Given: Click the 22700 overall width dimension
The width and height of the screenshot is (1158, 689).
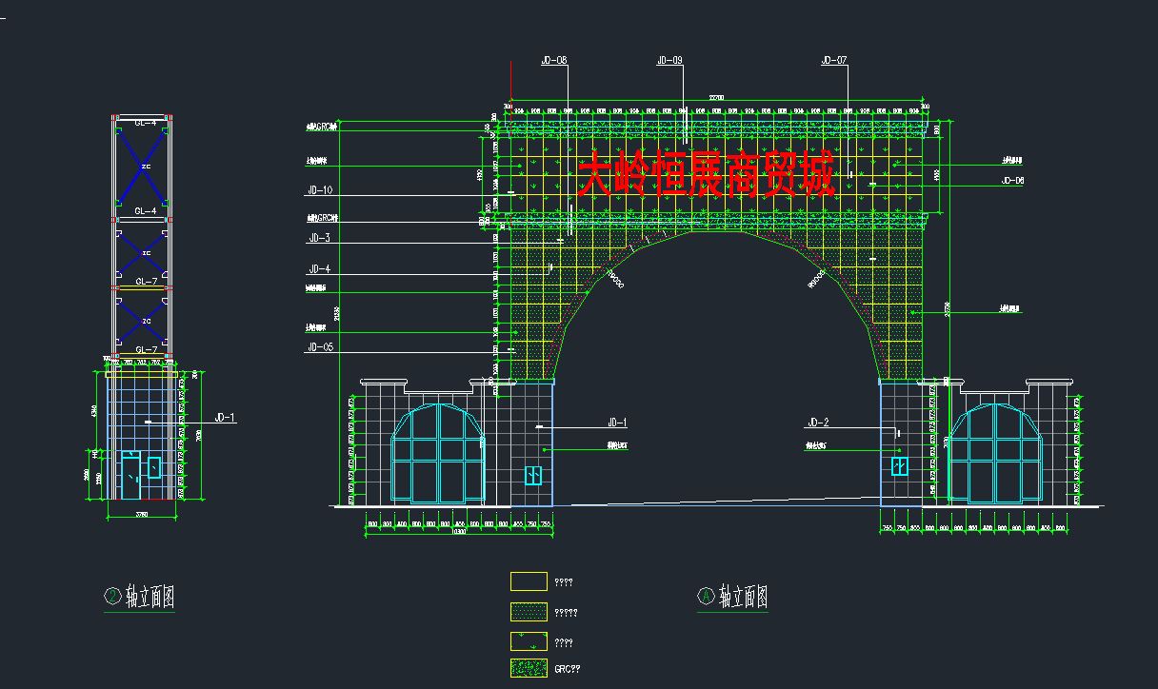Looking at the screenshot, I should pyautogui.click(x=716, y=97).
